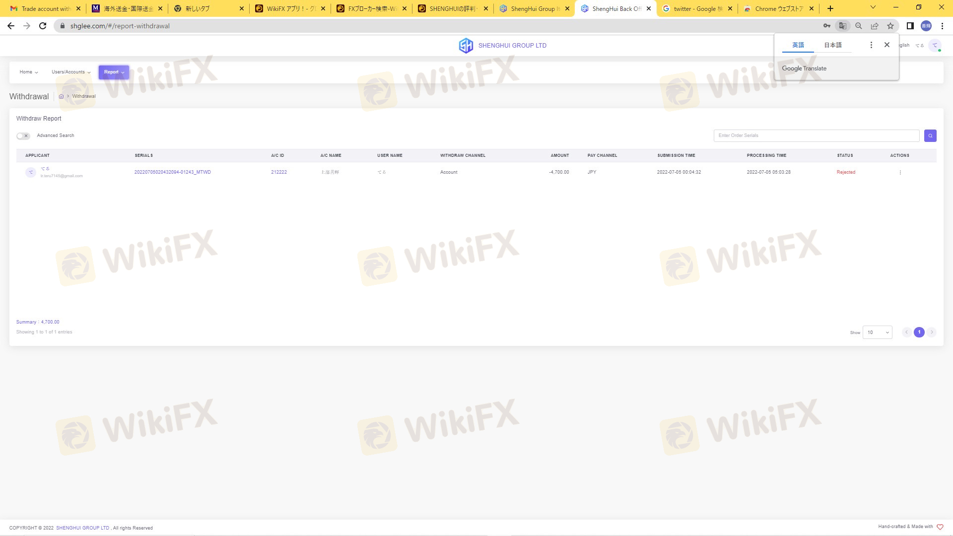Screen dimensions: 953x536
Task: Click the -4,700.00 amount cell
Action: tap(559, 172)
